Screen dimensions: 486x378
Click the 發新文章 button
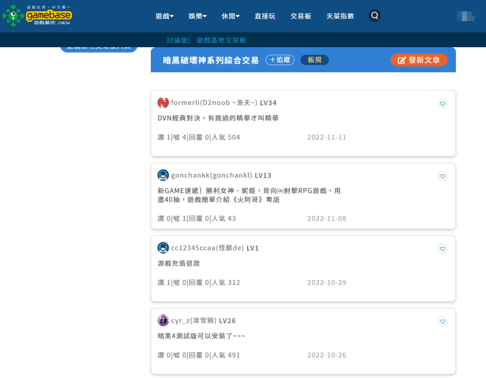(x=419, y=60)
